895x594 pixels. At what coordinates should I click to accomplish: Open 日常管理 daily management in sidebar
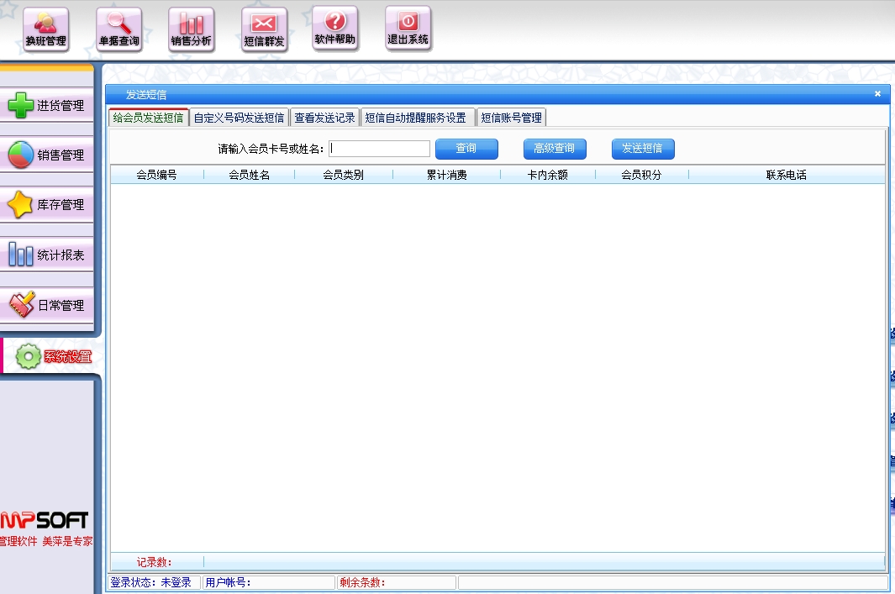point(47,306)
